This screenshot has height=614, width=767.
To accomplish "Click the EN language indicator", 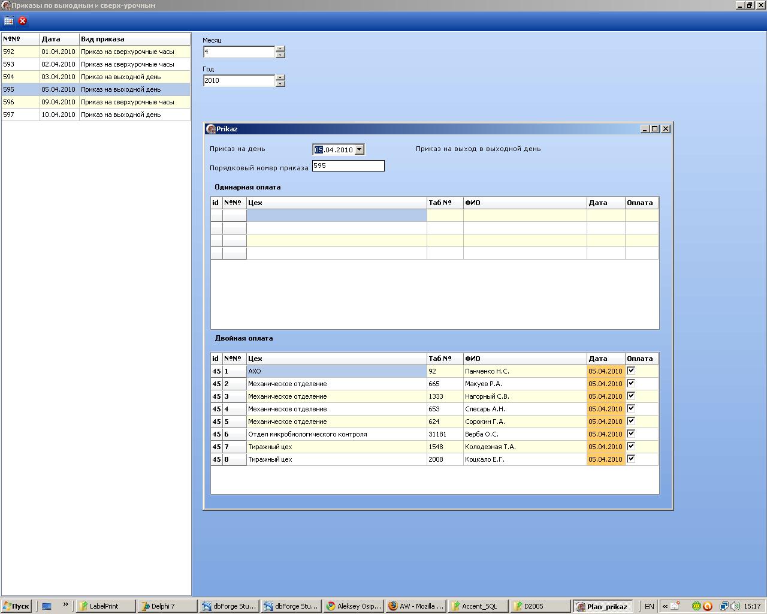I will point(650,606).
